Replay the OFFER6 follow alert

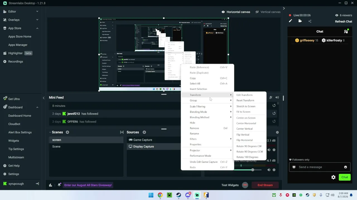click(274, 121)
